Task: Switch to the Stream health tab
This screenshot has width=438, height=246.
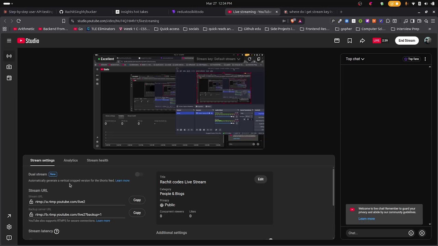Action: click(98, 160)
